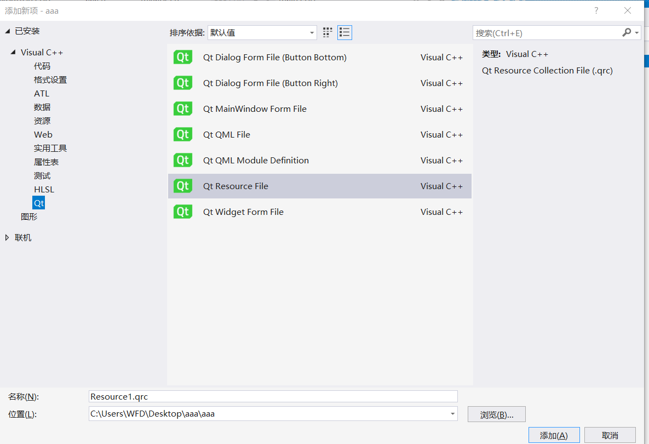The image size is (649, 444).
Task: Select the 测试 category
Action: pyautogui.click(x=42, y=175)
